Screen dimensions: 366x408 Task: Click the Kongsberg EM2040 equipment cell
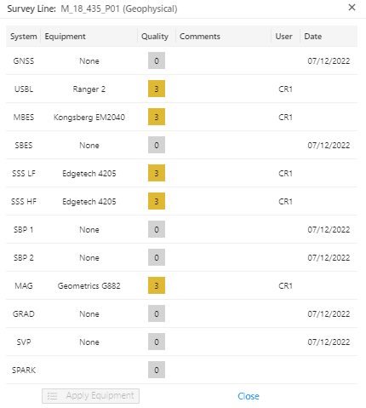89,117
